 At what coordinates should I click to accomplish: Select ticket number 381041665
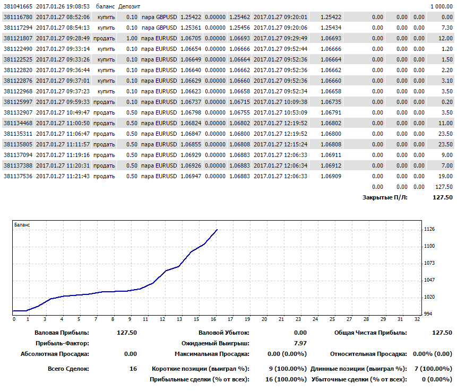coord(18,6)
